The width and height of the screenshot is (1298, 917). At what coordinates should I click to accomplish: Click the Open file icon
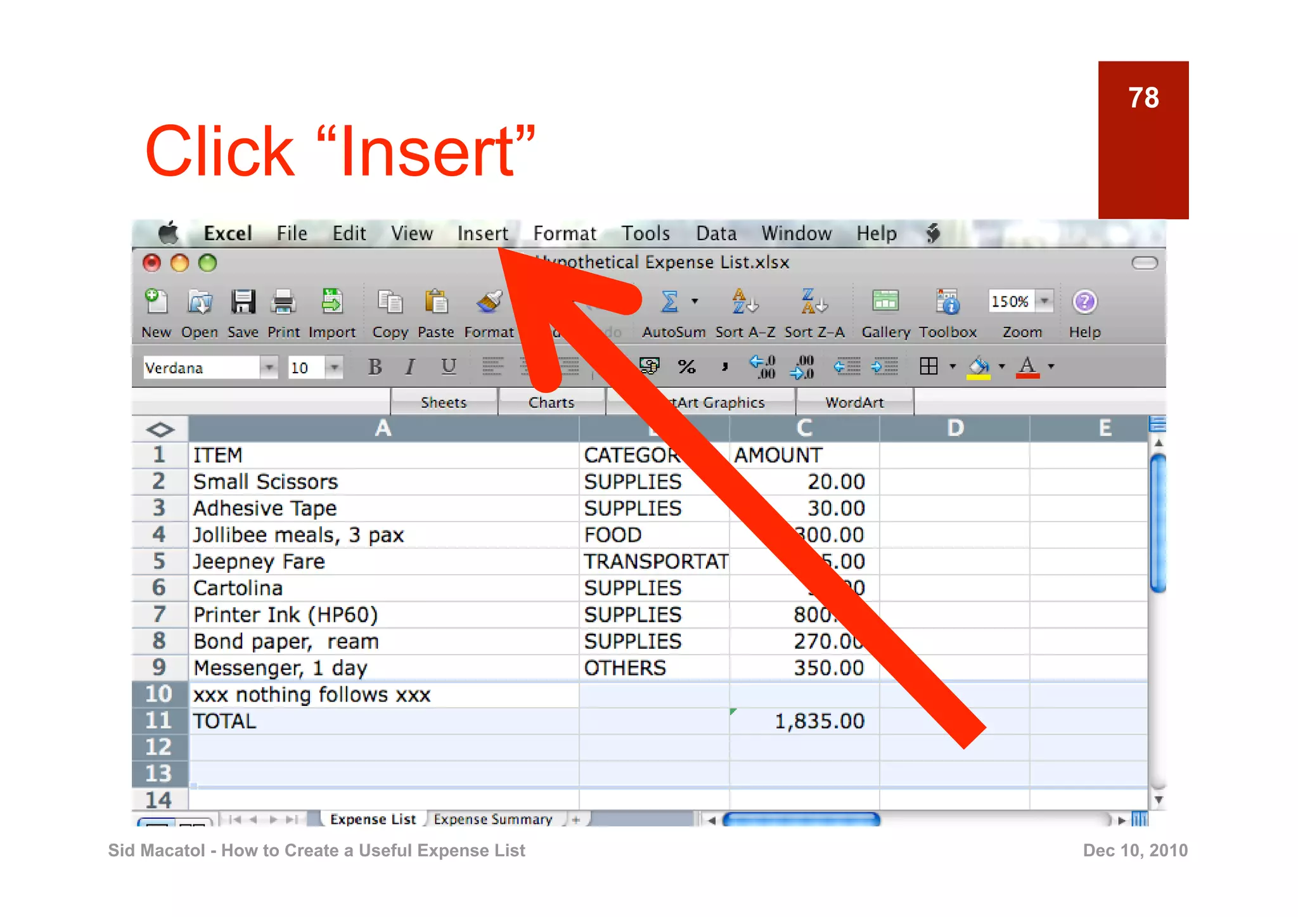point(200,302)
